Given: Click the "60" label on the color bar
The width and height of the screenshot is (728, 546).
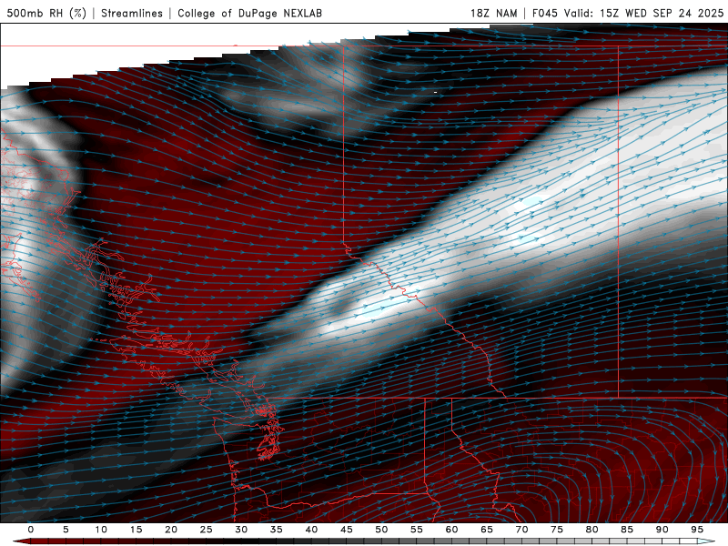Looking at the screenshot, I should [451, 530].
